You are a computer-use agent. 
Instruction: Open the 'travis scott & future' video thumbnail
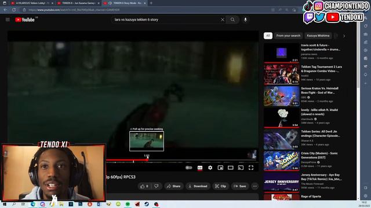282,53
